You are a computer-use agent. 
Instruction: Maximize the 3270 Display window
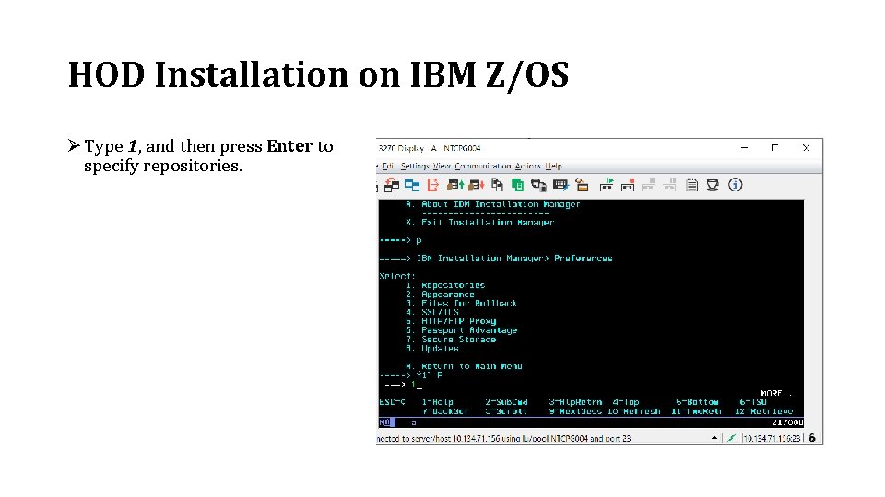(x=774, y=147)
